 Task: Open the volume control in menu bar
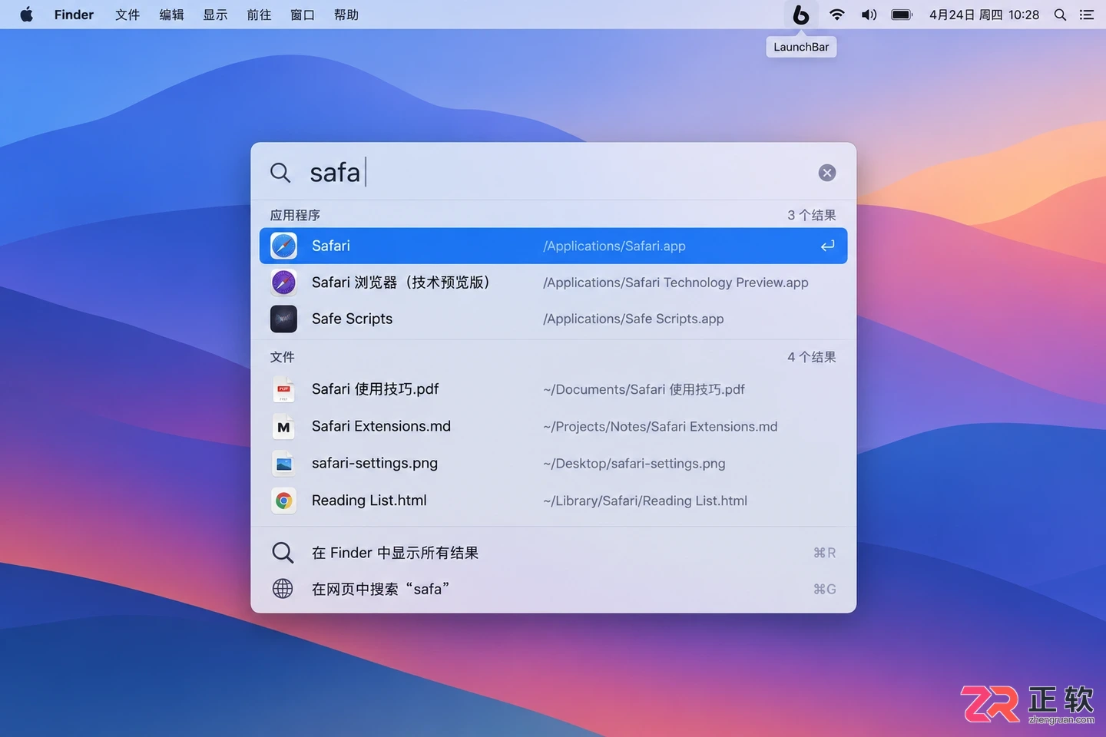[869, 15]
